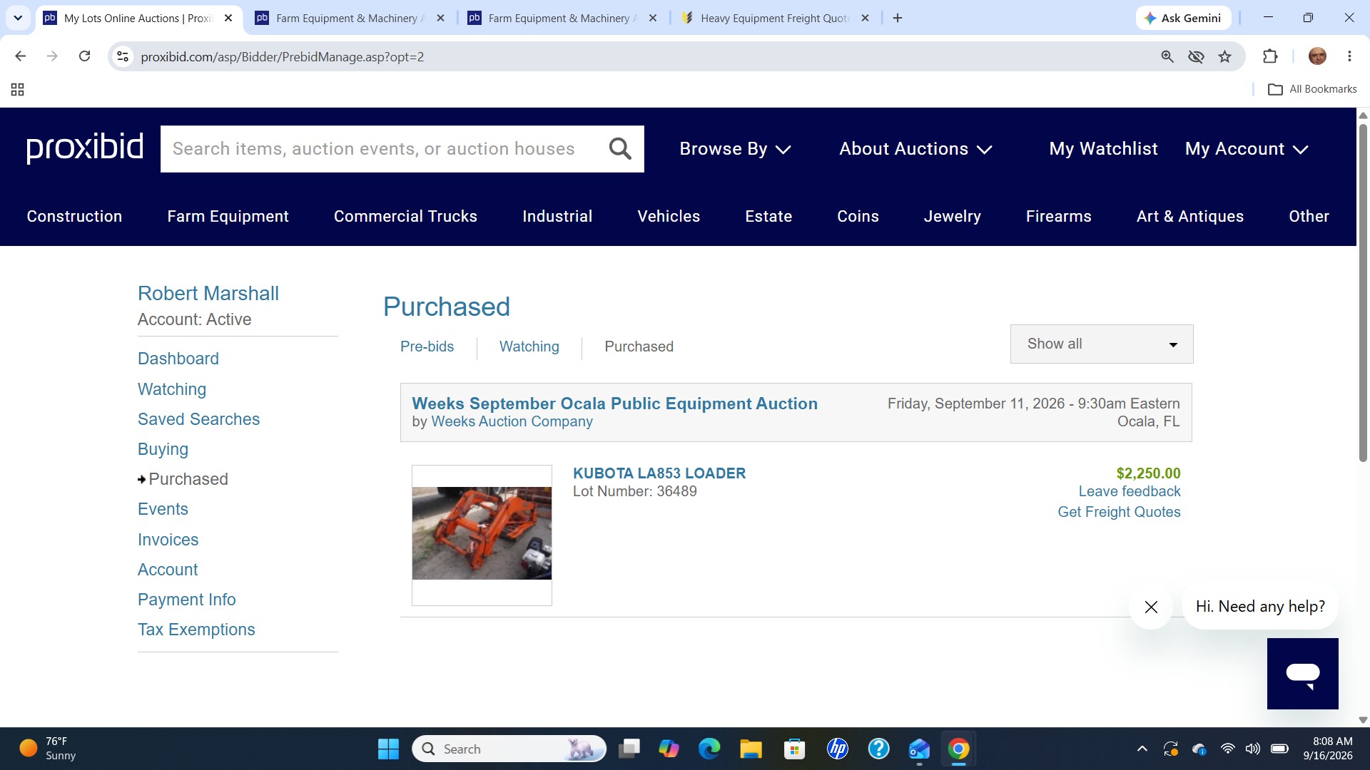Open the apps grid in bookmarks bar
This screenshot has width=1370, height=770.
click(18, 89)
